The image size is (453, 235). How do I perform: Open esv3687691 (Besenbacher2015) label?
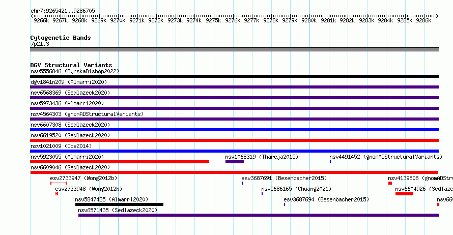tap(285, 178)
